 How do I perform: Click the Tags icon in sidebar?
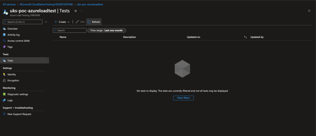pos(4,47)
